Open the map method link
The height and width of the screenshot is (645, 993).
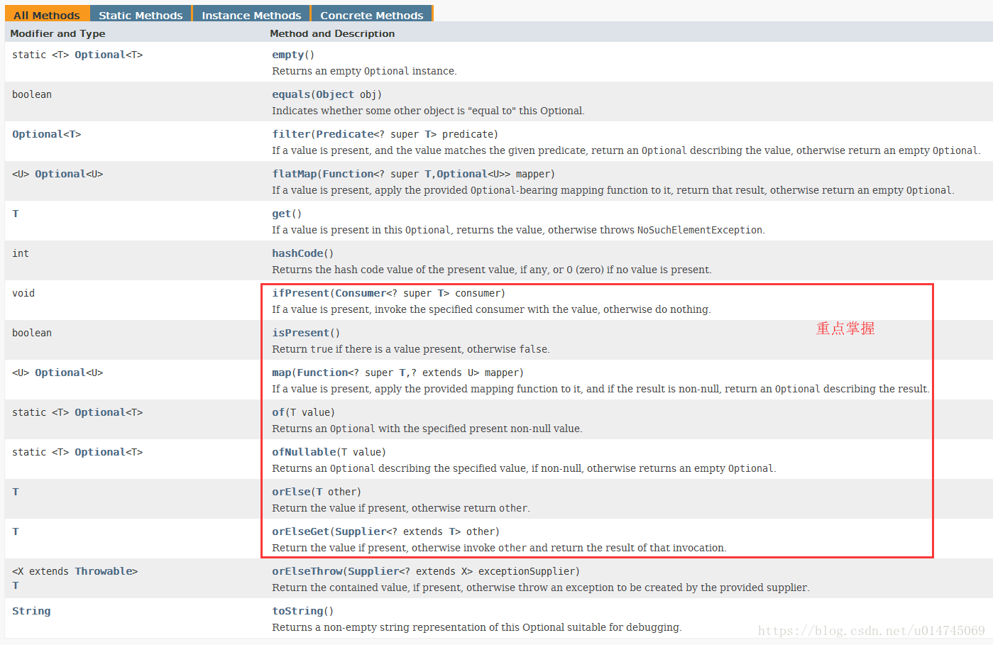point(281,373)
